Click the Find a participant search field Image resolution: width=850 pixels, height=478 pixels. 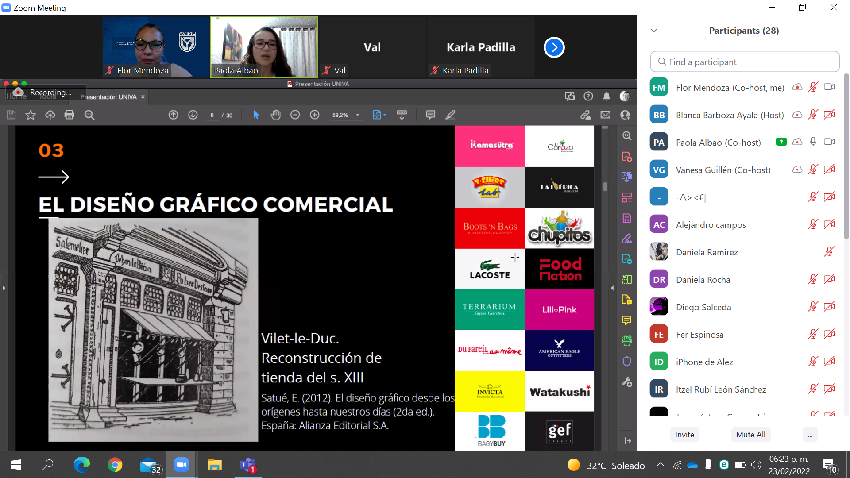745,62
